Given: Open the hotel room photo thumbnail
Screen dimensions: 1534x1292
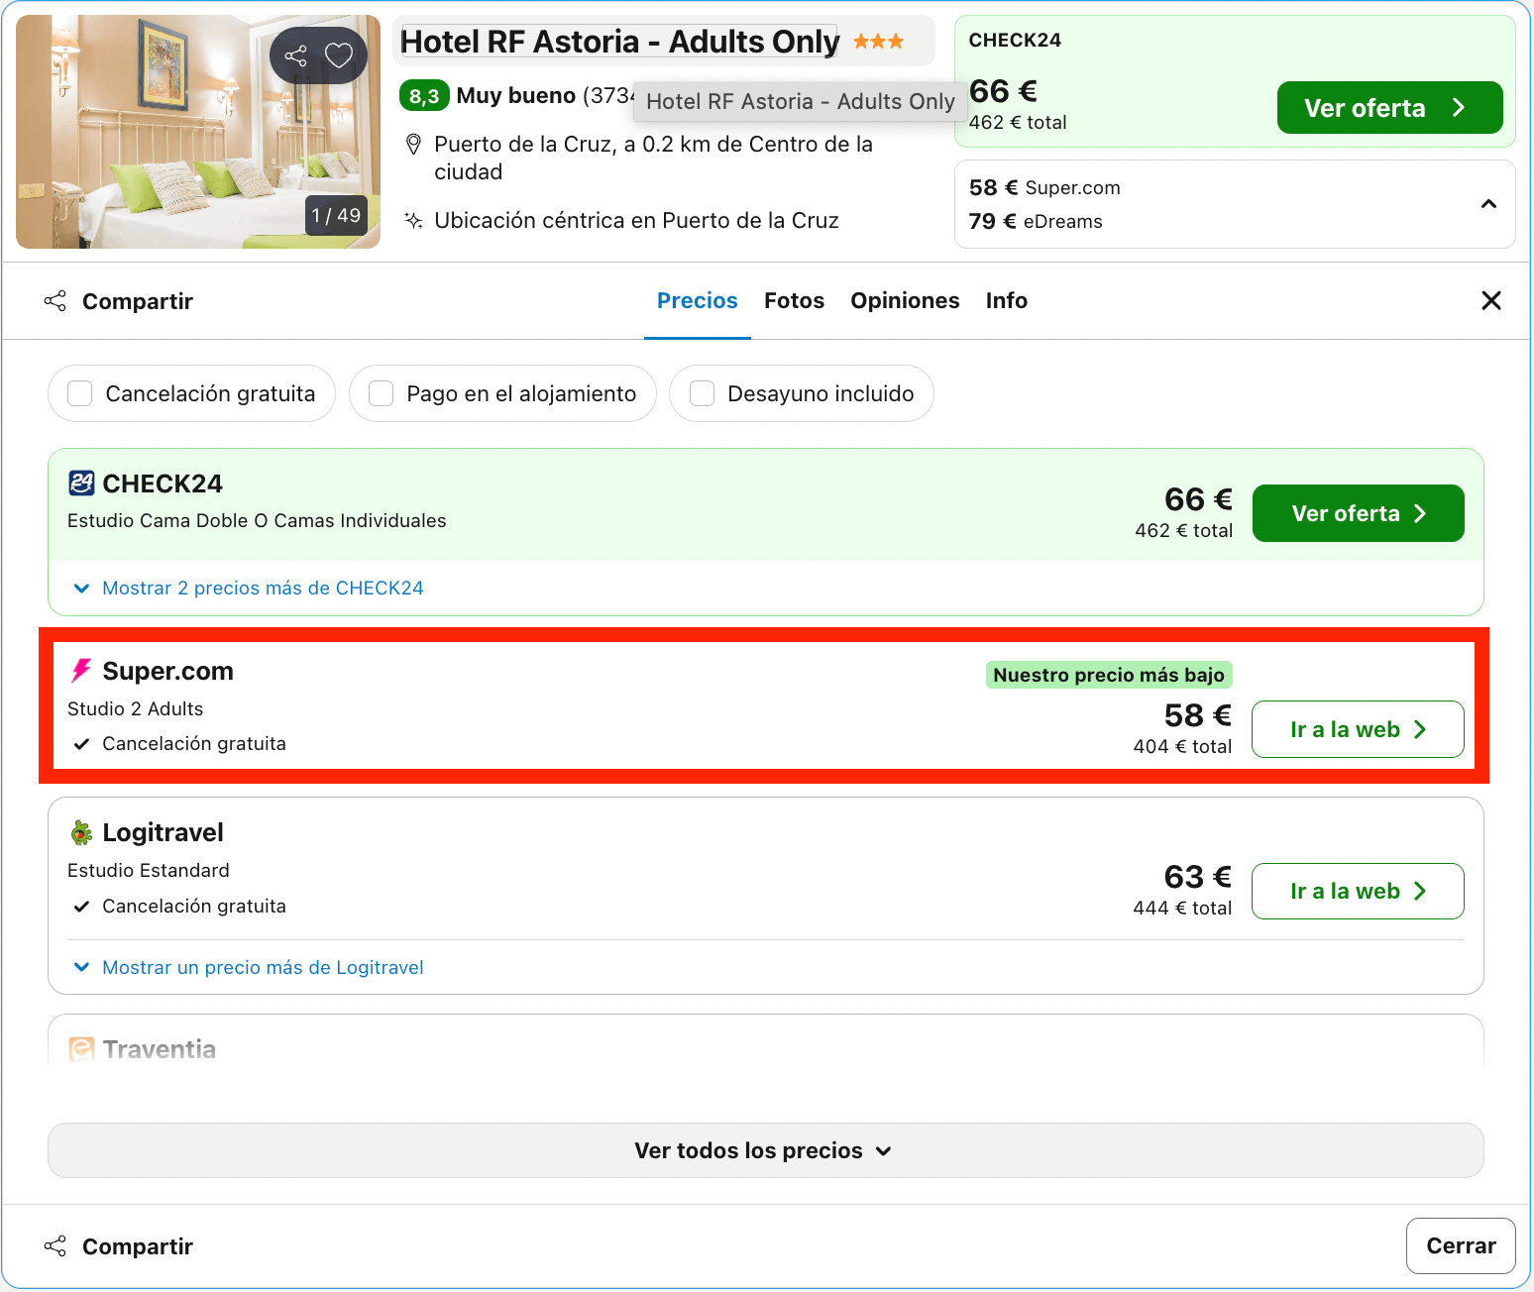Looking at the screenshot, I should tap(198, 132).
